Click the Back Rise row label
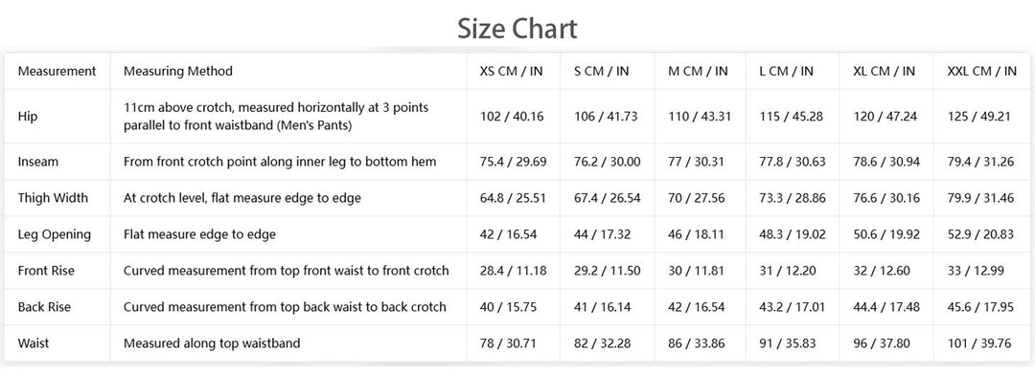Image resolution: width=1035 pixels, height=375 pixels. pyautogui.click(x=44, y=307)
